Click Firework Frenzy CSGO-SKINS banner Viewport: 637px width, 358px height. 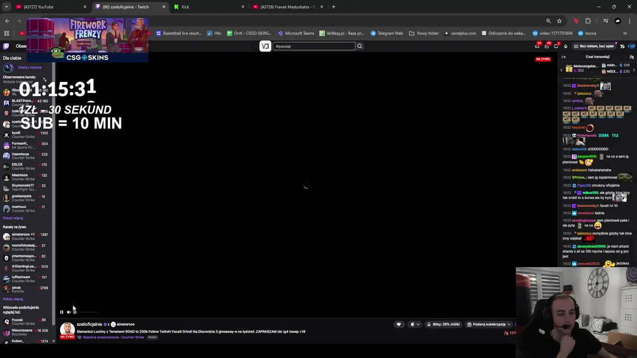[x=87, y=40]
